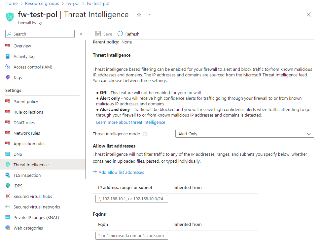The image size is (320, 245).
Task: Click the Secured virtual networks icon
Action: pos(8,207)
